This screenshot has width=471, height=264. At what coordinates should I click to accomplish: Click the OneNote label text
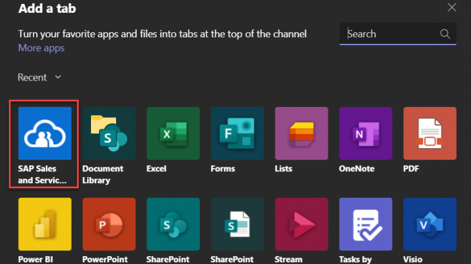point(357,169)
